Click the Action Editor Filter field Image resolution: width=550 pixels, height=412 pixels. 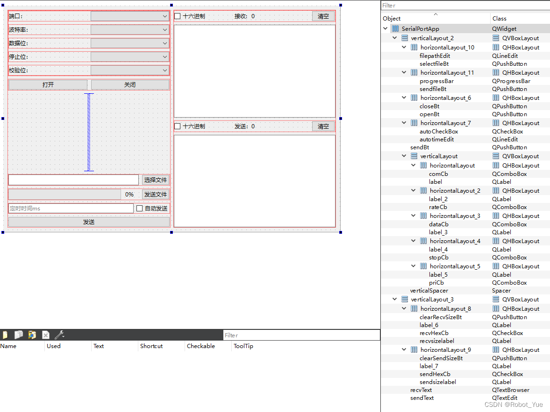click(x=302, y=335)
